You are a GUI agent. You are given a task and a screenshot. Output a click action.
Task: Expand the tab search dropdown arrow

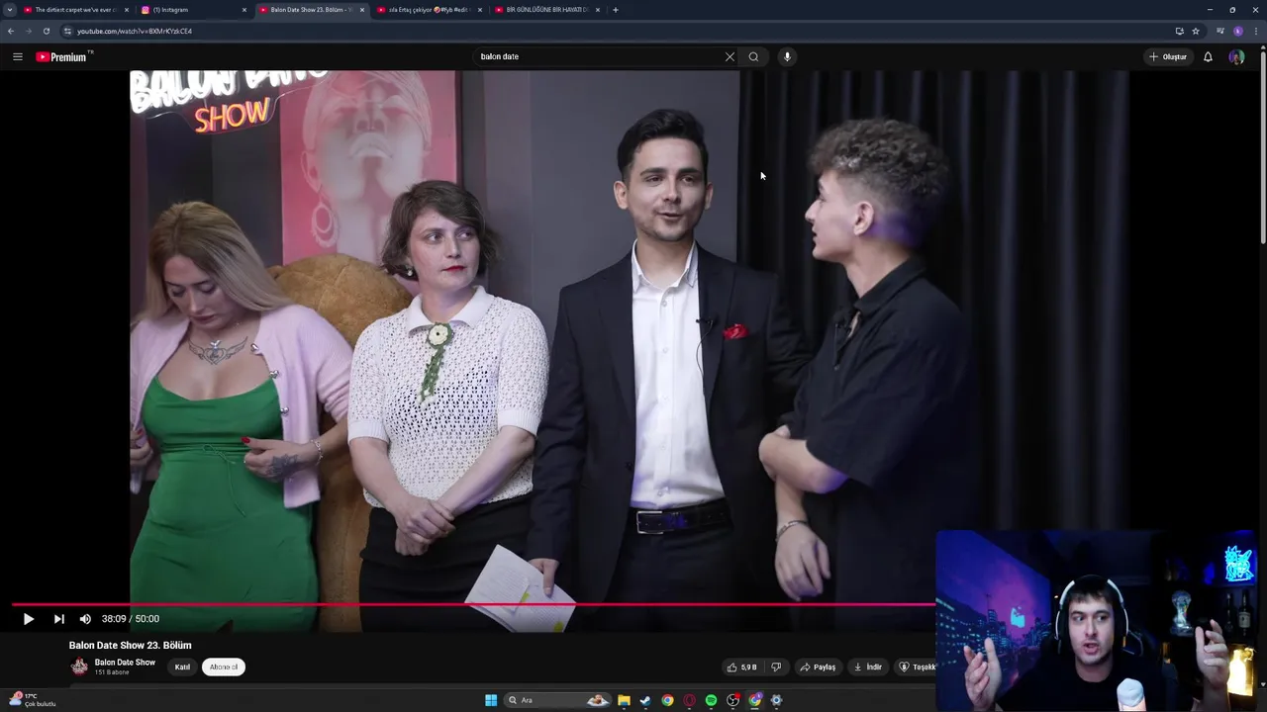click(x=10, y=10)
